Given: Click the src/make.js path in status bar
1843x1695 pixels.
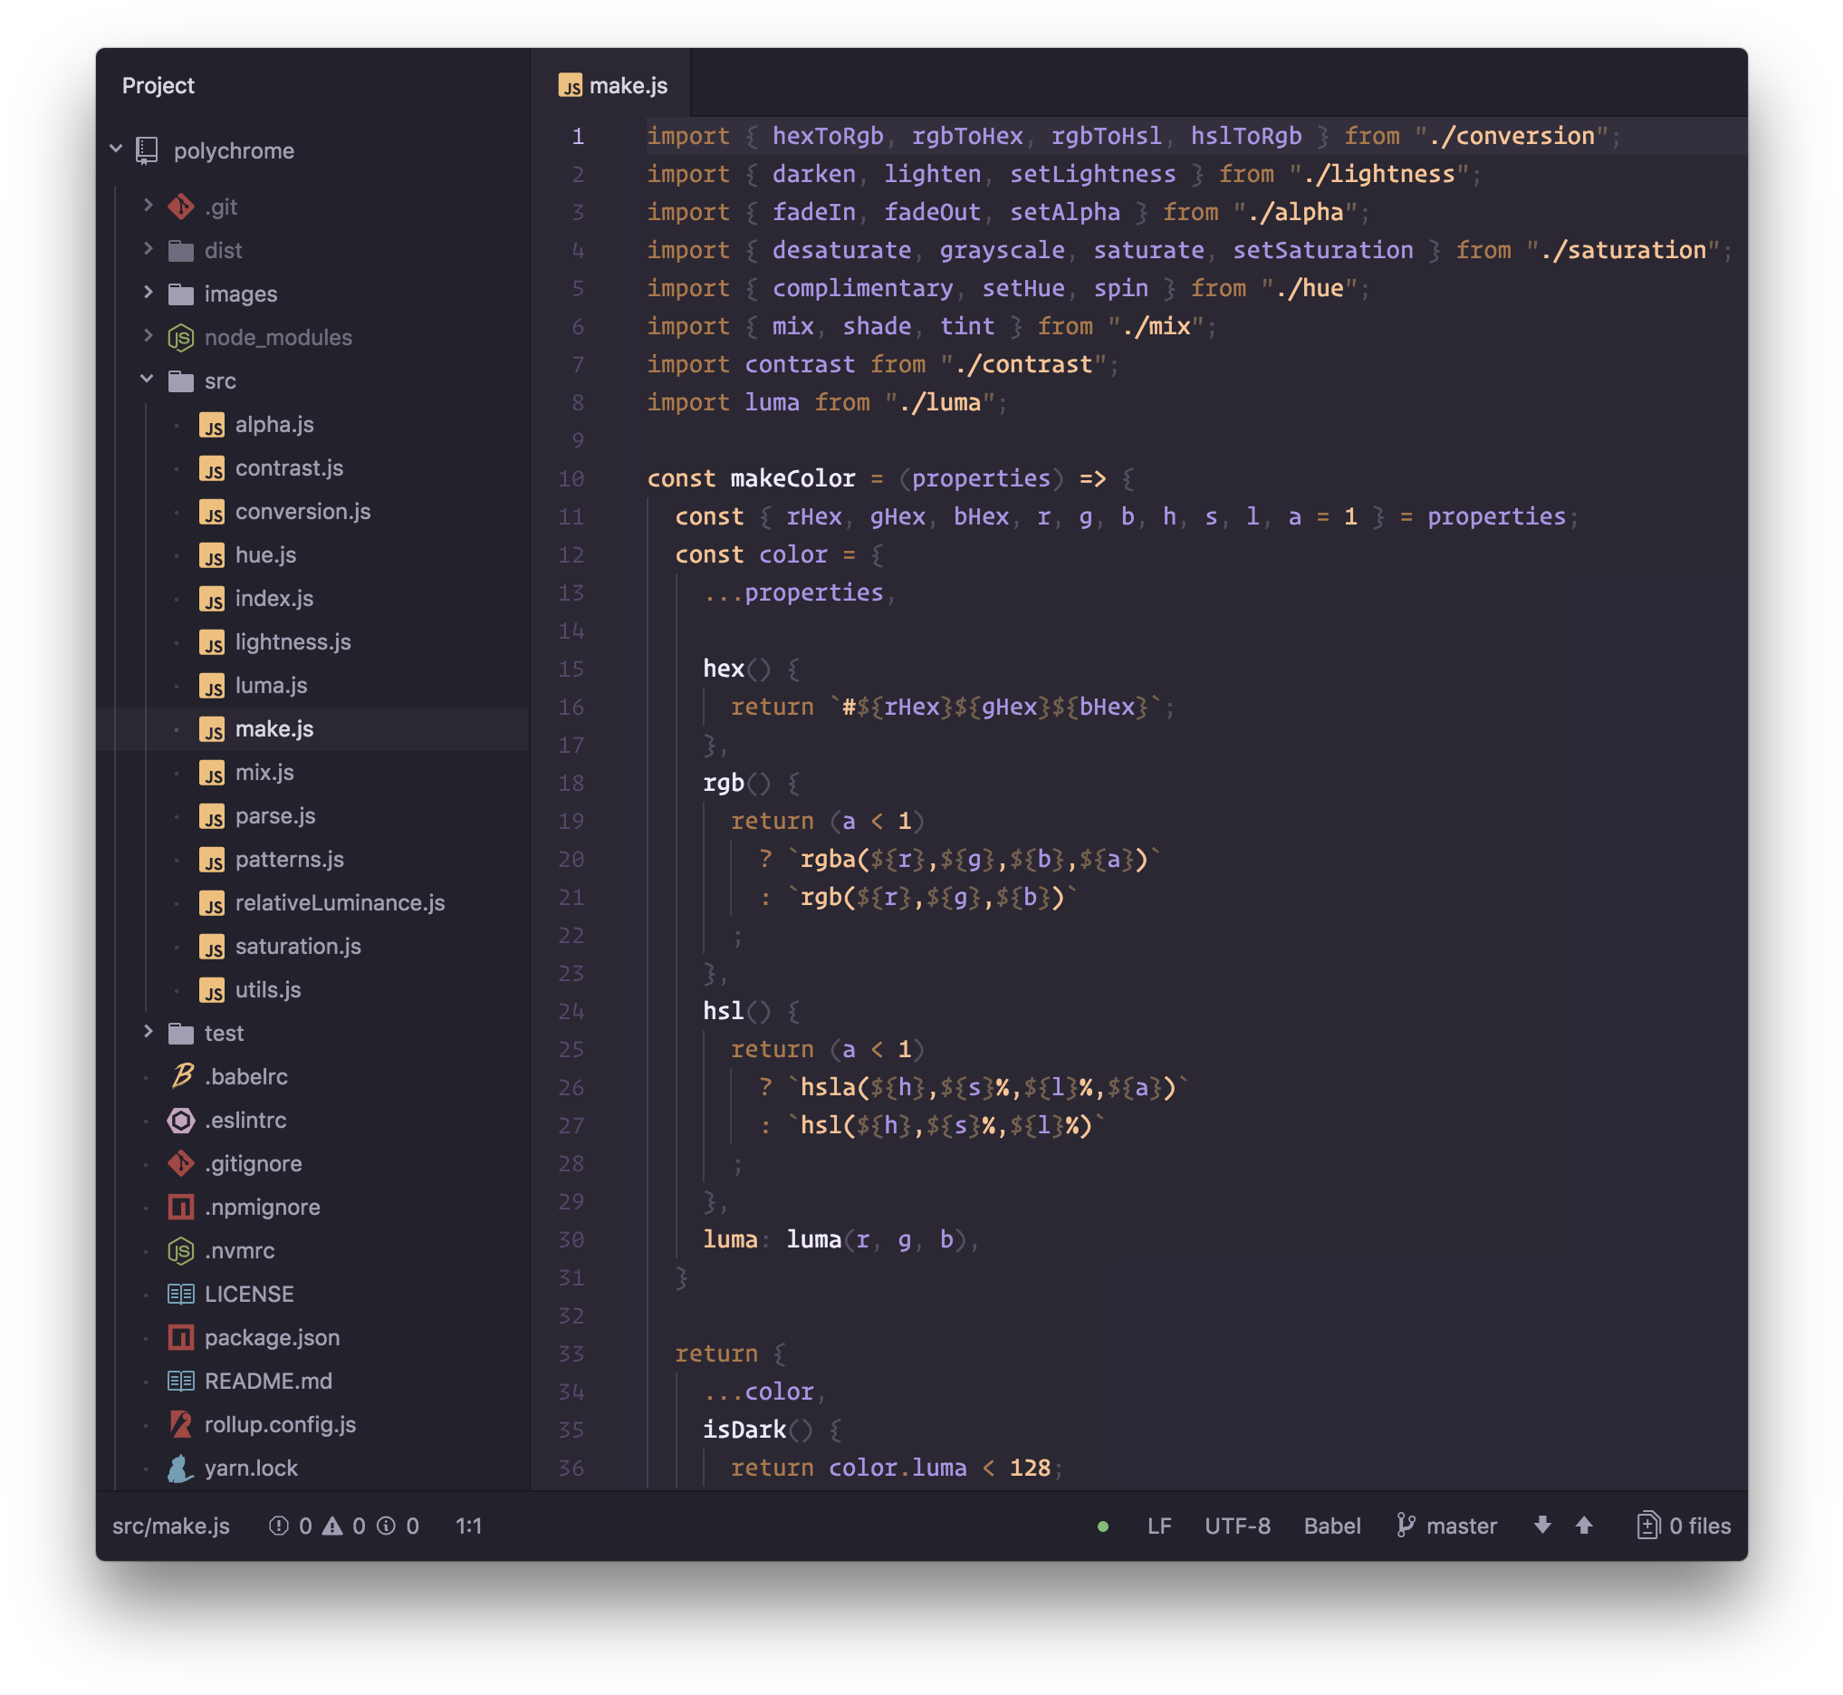Looking at the screenshot, I should coord(170,1526).
